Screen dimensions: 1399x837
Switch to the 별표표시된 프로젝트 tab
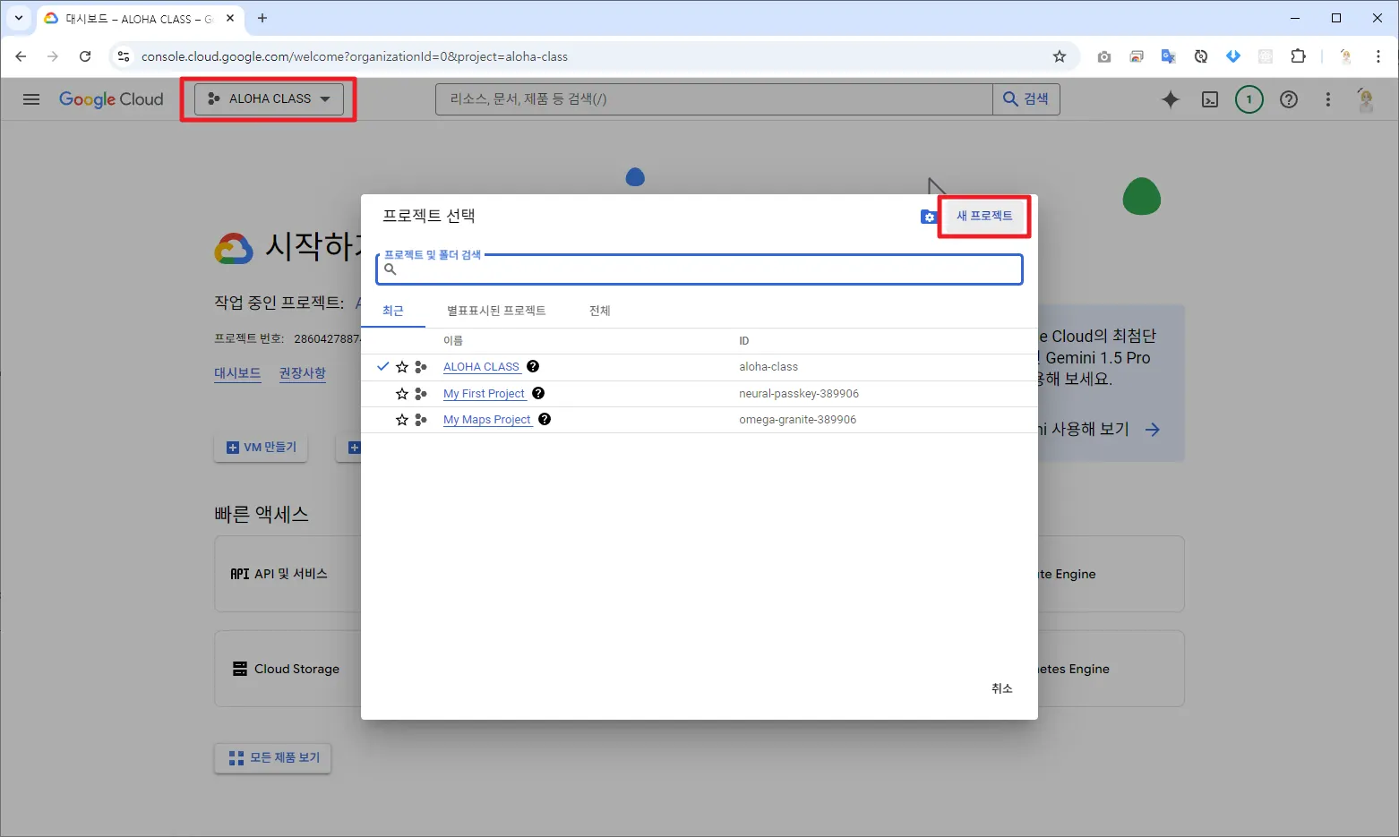click(496, 311)
